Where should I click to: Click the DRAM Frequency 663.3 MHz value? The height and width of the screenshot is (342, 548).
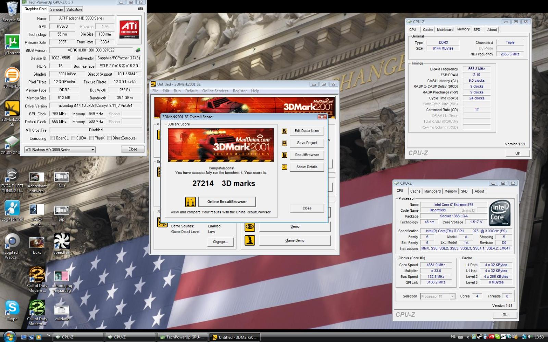pyautogui.click(x=476, y=69)
